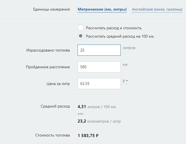Select the Рассчитать расход и стоимость radio button
This screenshot has height=144, width=186.
[x=81, y=28]
